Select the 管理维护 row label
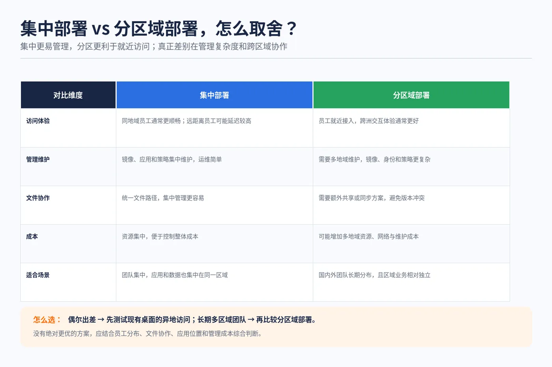 (x=38, y=159)
